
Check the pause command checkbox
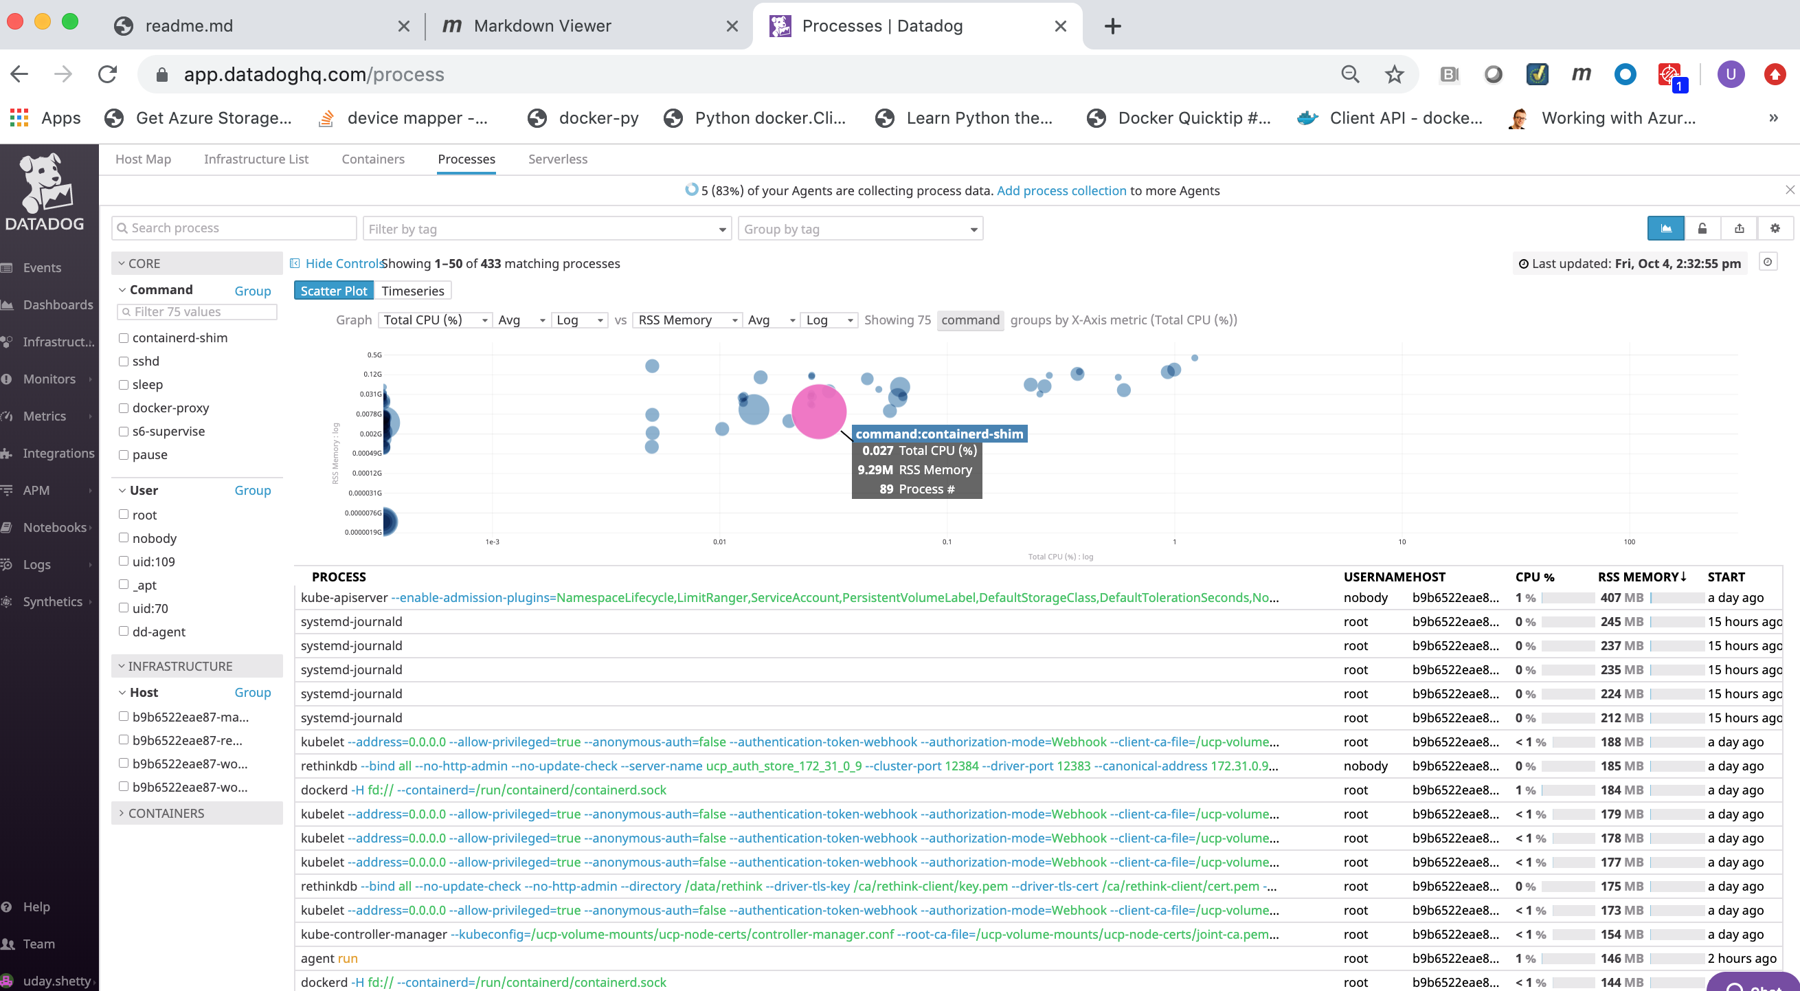124,455
